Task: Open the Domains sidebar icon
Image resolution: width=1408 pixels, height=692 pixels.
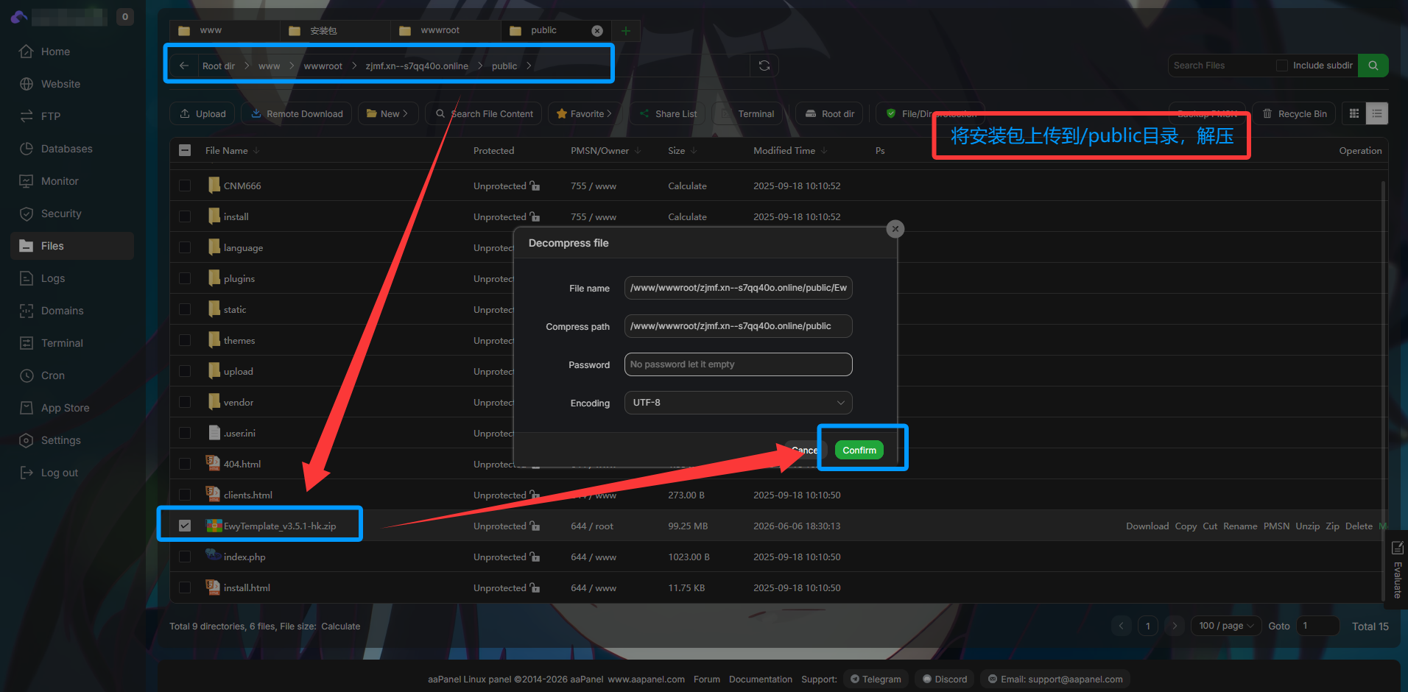Action: [x=27, y=311]
